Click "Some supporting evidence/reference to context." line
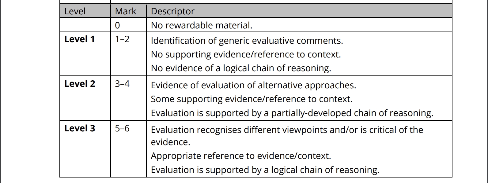Image resolution: width=488 pixels, height=183 pixels. [x=252, y=99]
